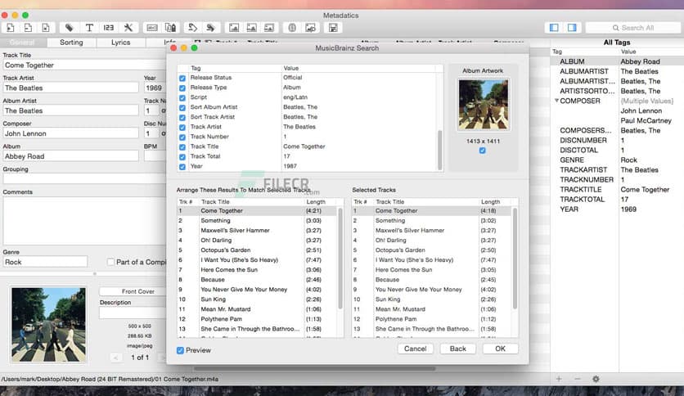Viewport: 684px width, 396px height.
Task: Uncheck the Release Status tag checkbox
Action: point(182,78)
